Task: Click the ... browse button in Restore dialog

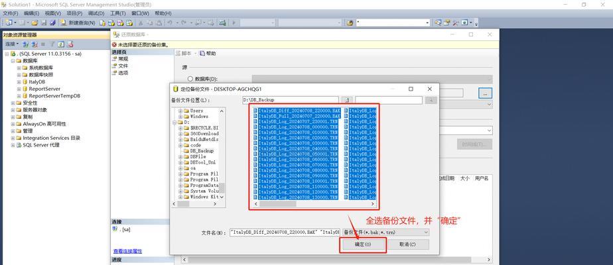Action: (x=485, y=93)
